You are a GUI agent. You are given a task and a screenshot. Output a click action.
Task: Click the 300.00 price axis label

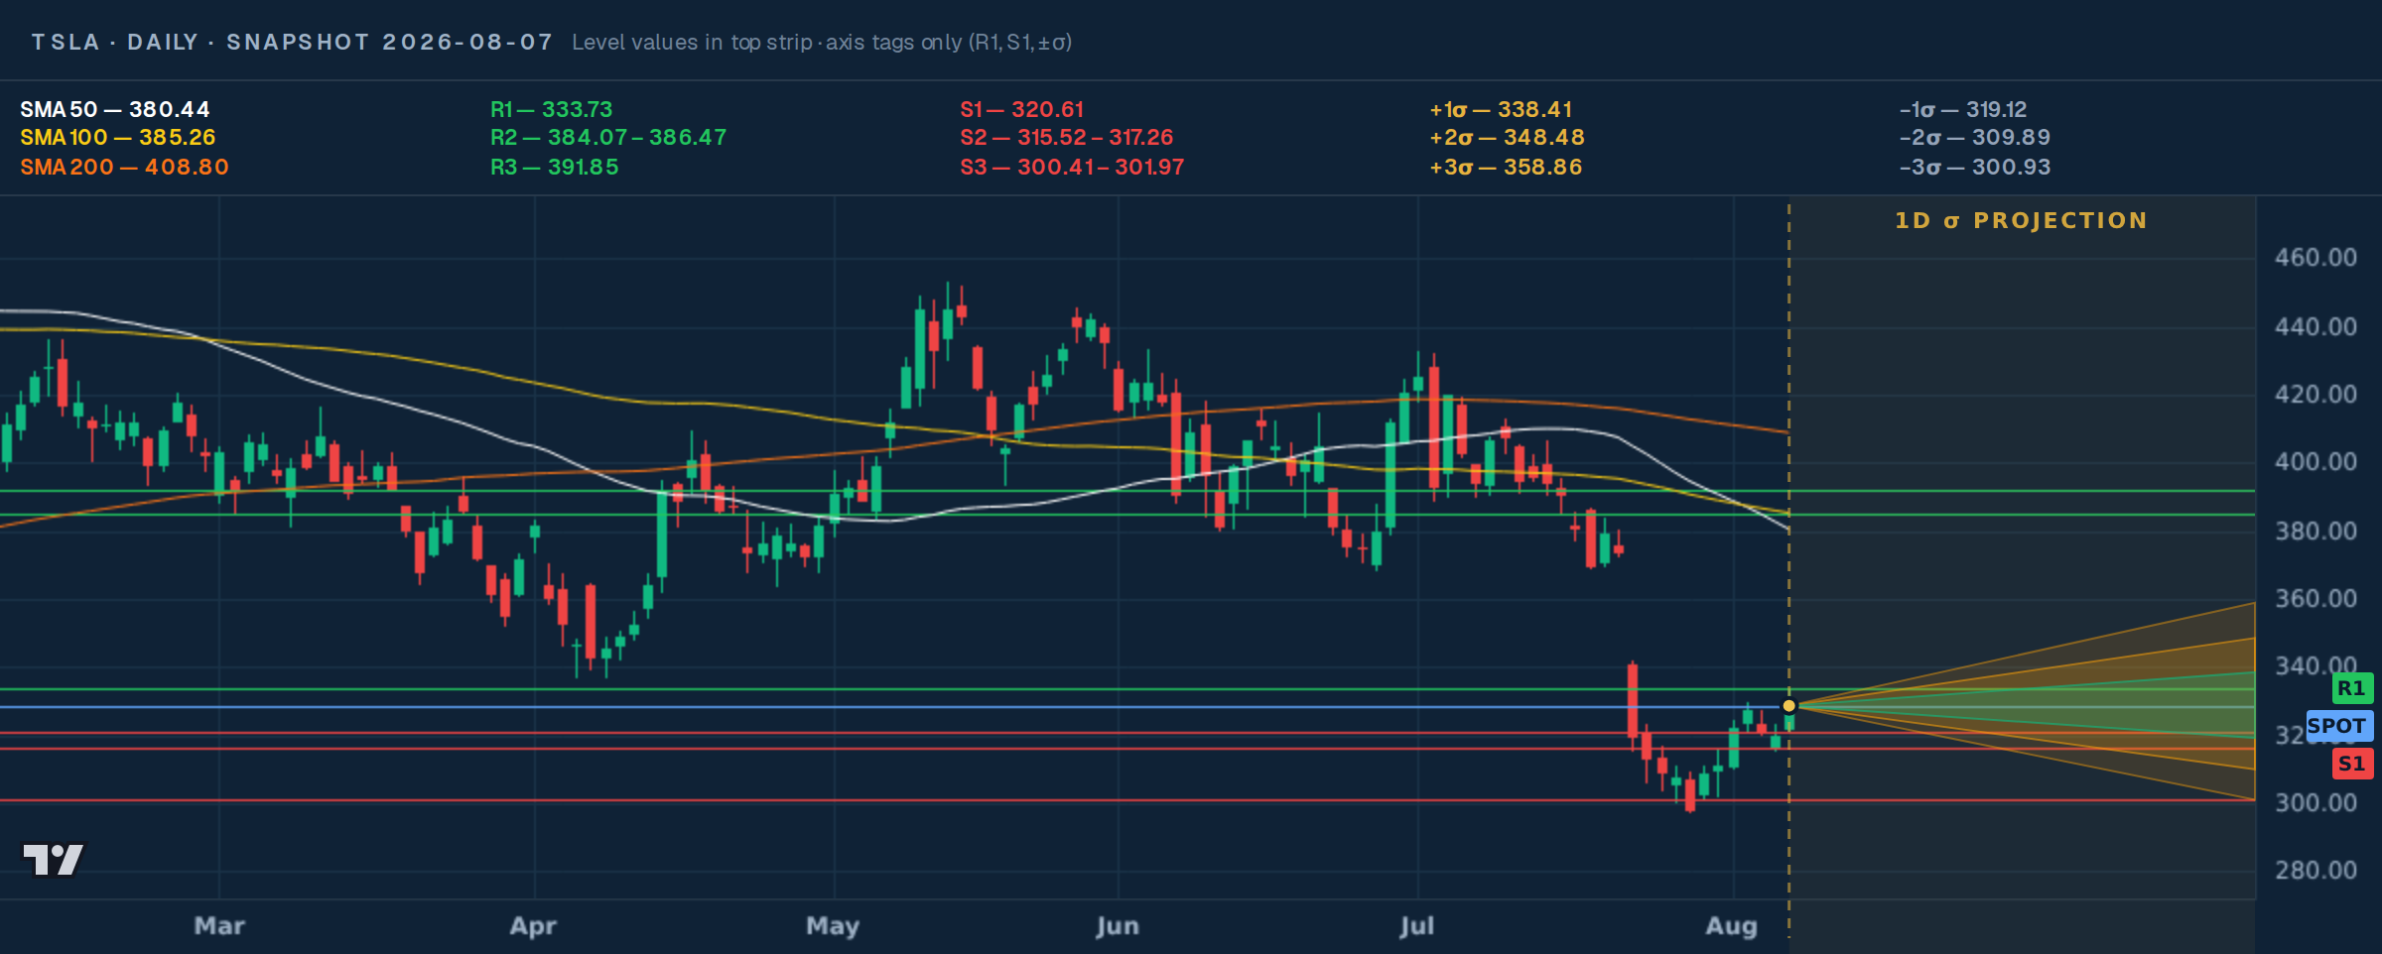point(2316,802)
